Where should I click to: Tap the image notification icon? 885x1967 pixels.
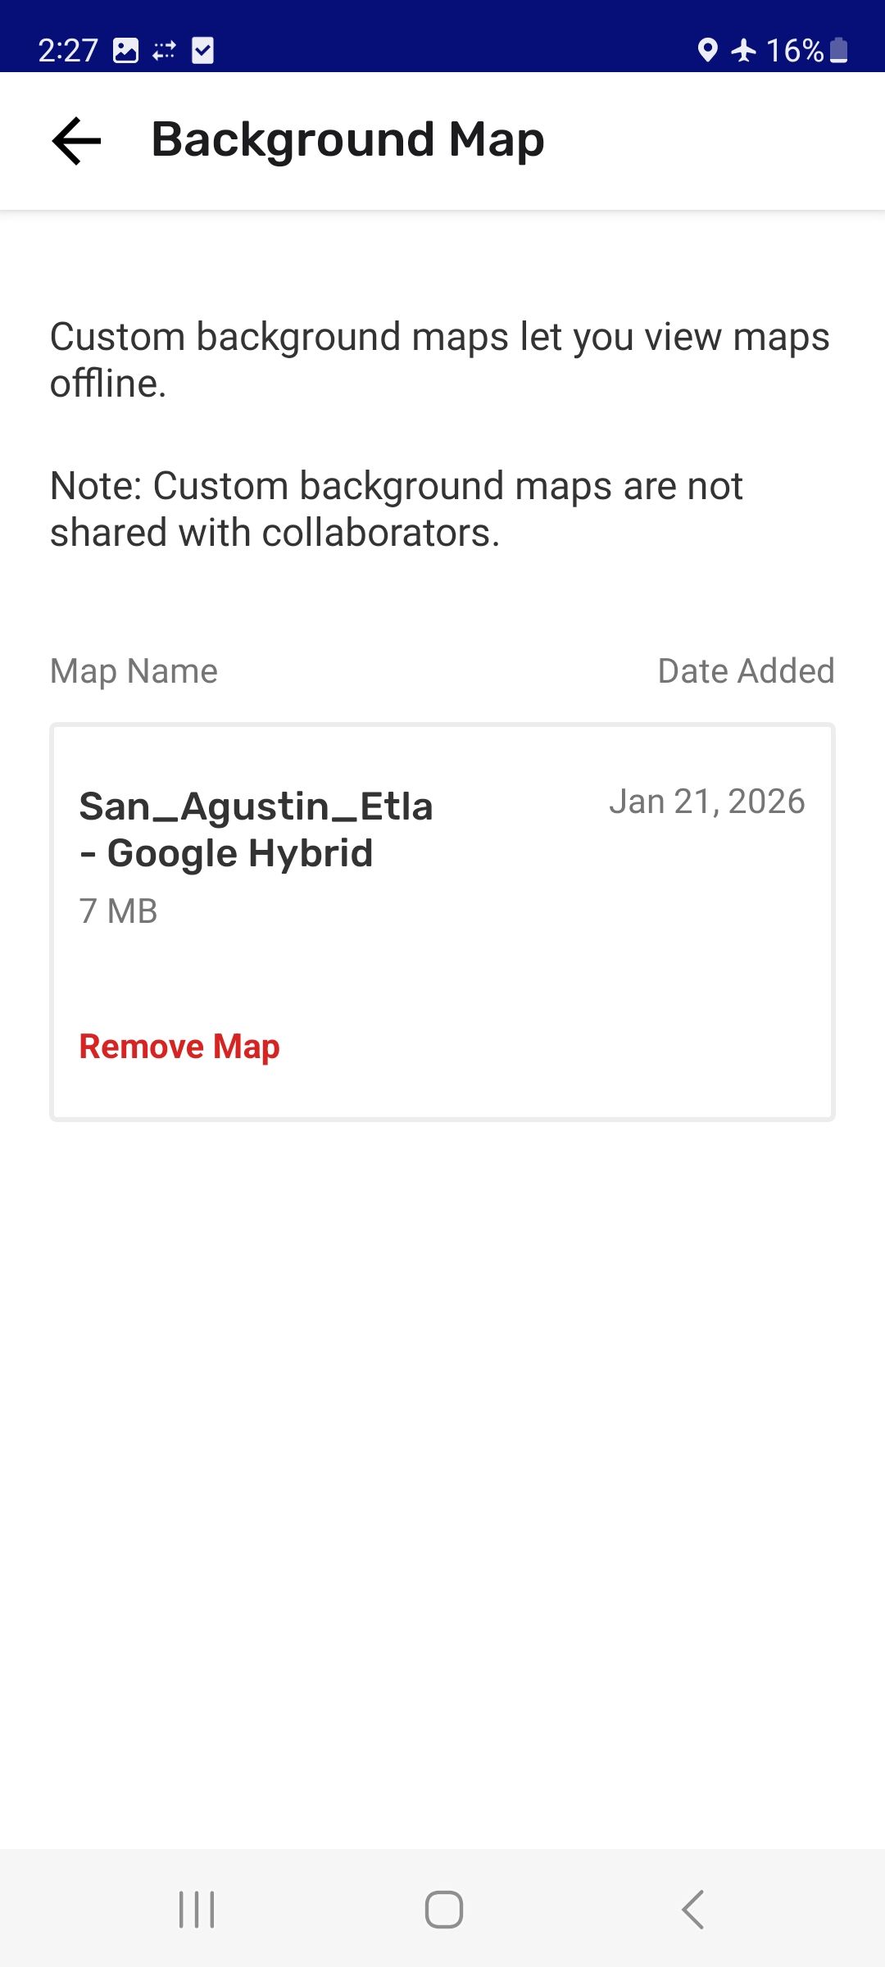pyautogui.click(x=125, y=51)
